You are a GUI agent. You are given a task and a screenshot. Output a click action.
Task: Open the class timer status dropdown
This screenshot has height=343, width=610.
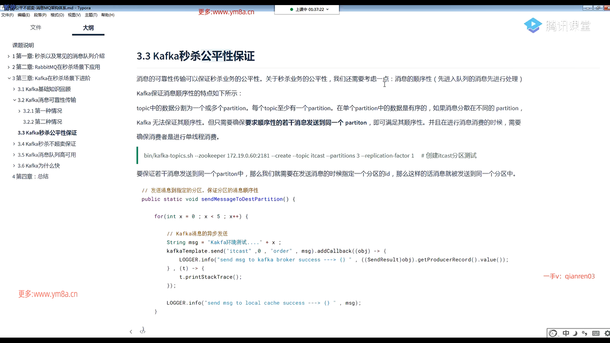pyautogui.click(x=327, y=9)
